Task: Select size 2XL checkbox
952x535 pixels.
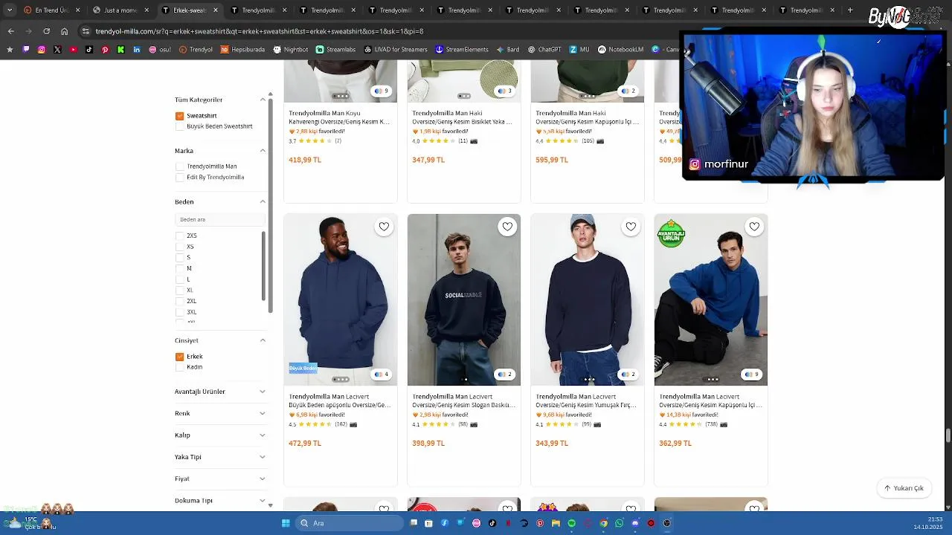Action: coord(179,301)
